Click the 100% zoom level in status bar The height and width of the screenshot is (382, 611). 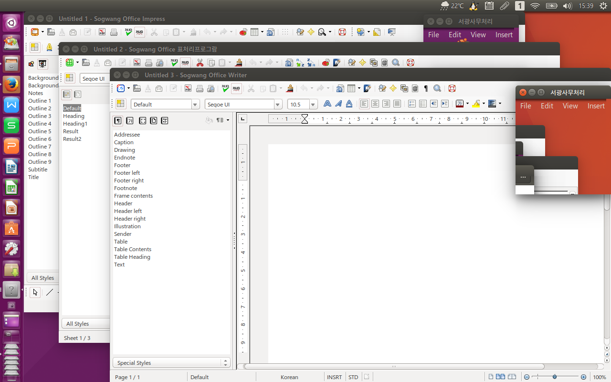pyautogui.click(x=600, y=377)
